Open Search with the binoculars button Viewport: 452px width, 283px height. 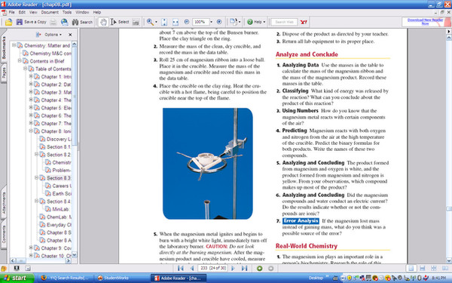[x=82, y=22]
